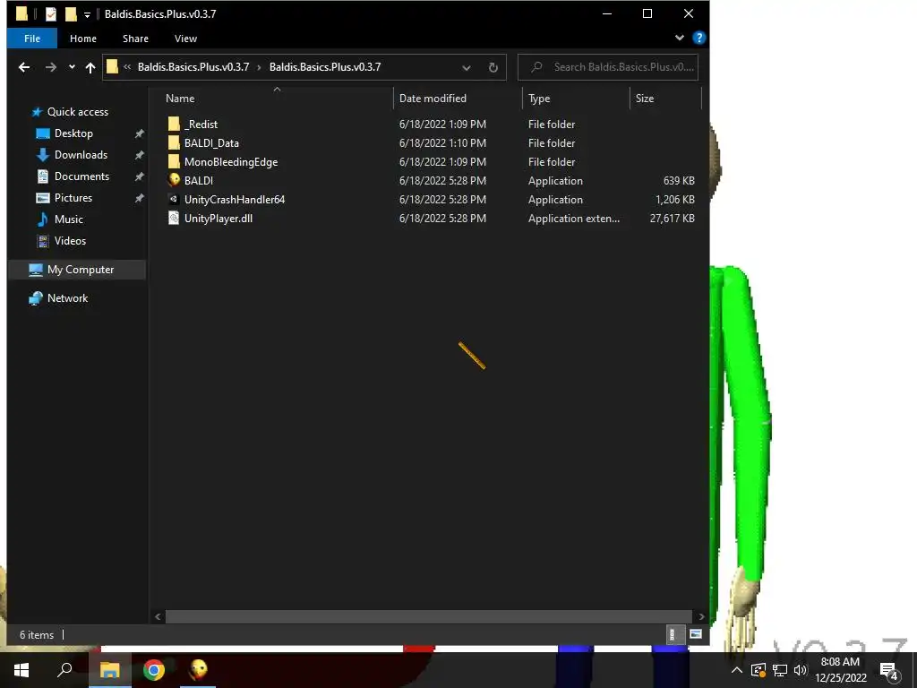Screen dimensions: 917x688
Task: Click 'Application exten...' type cell
Action: (x=574, y=219)
